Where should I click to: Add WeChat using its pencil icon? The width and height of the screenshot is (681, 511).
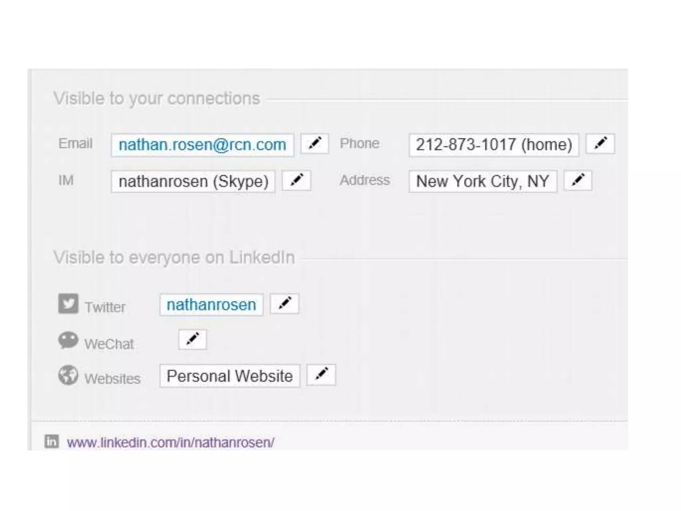(193, 339)
